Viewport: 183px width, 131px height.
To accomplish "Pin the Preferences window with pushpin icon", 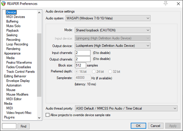I will [x=166, y=3].
